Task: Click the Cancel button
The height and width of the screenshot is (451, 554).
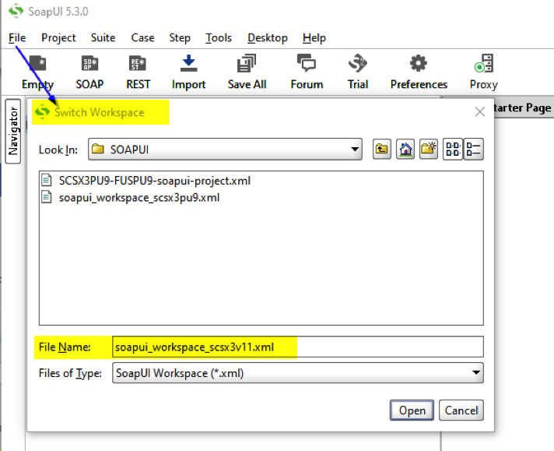Action: (x=461, y=410)
